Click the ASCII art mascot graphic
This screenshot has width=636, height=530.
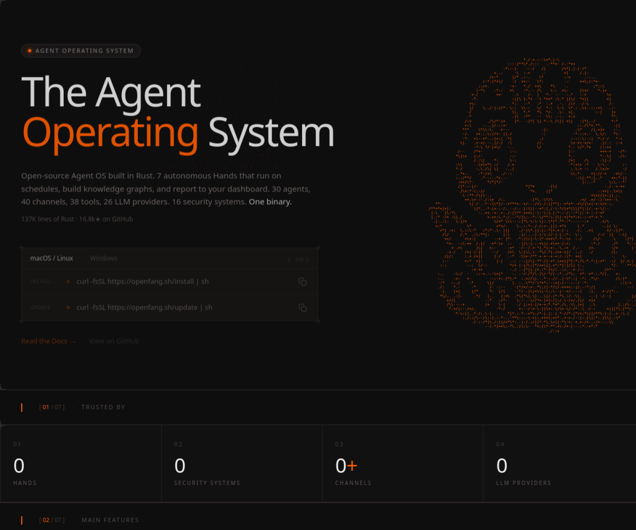click(x=532, y=194)
